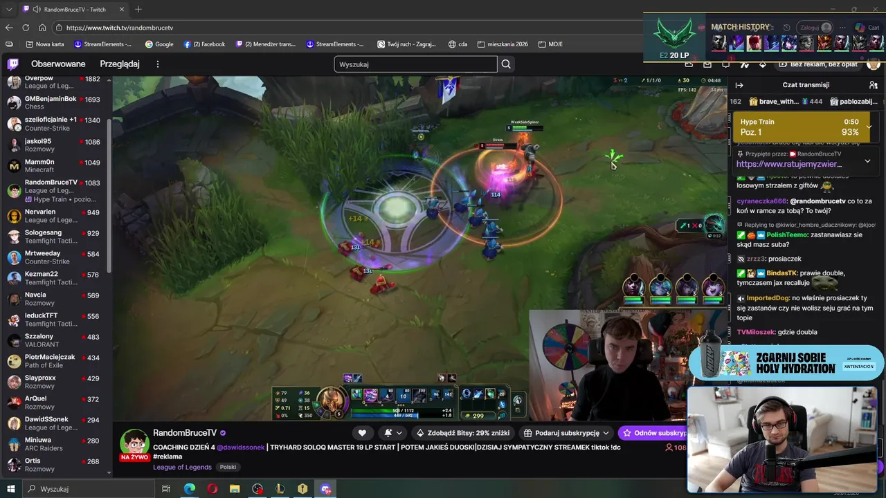886x498 pixels.
Task: Reload the current Twitch page
Action: [26, 28]
